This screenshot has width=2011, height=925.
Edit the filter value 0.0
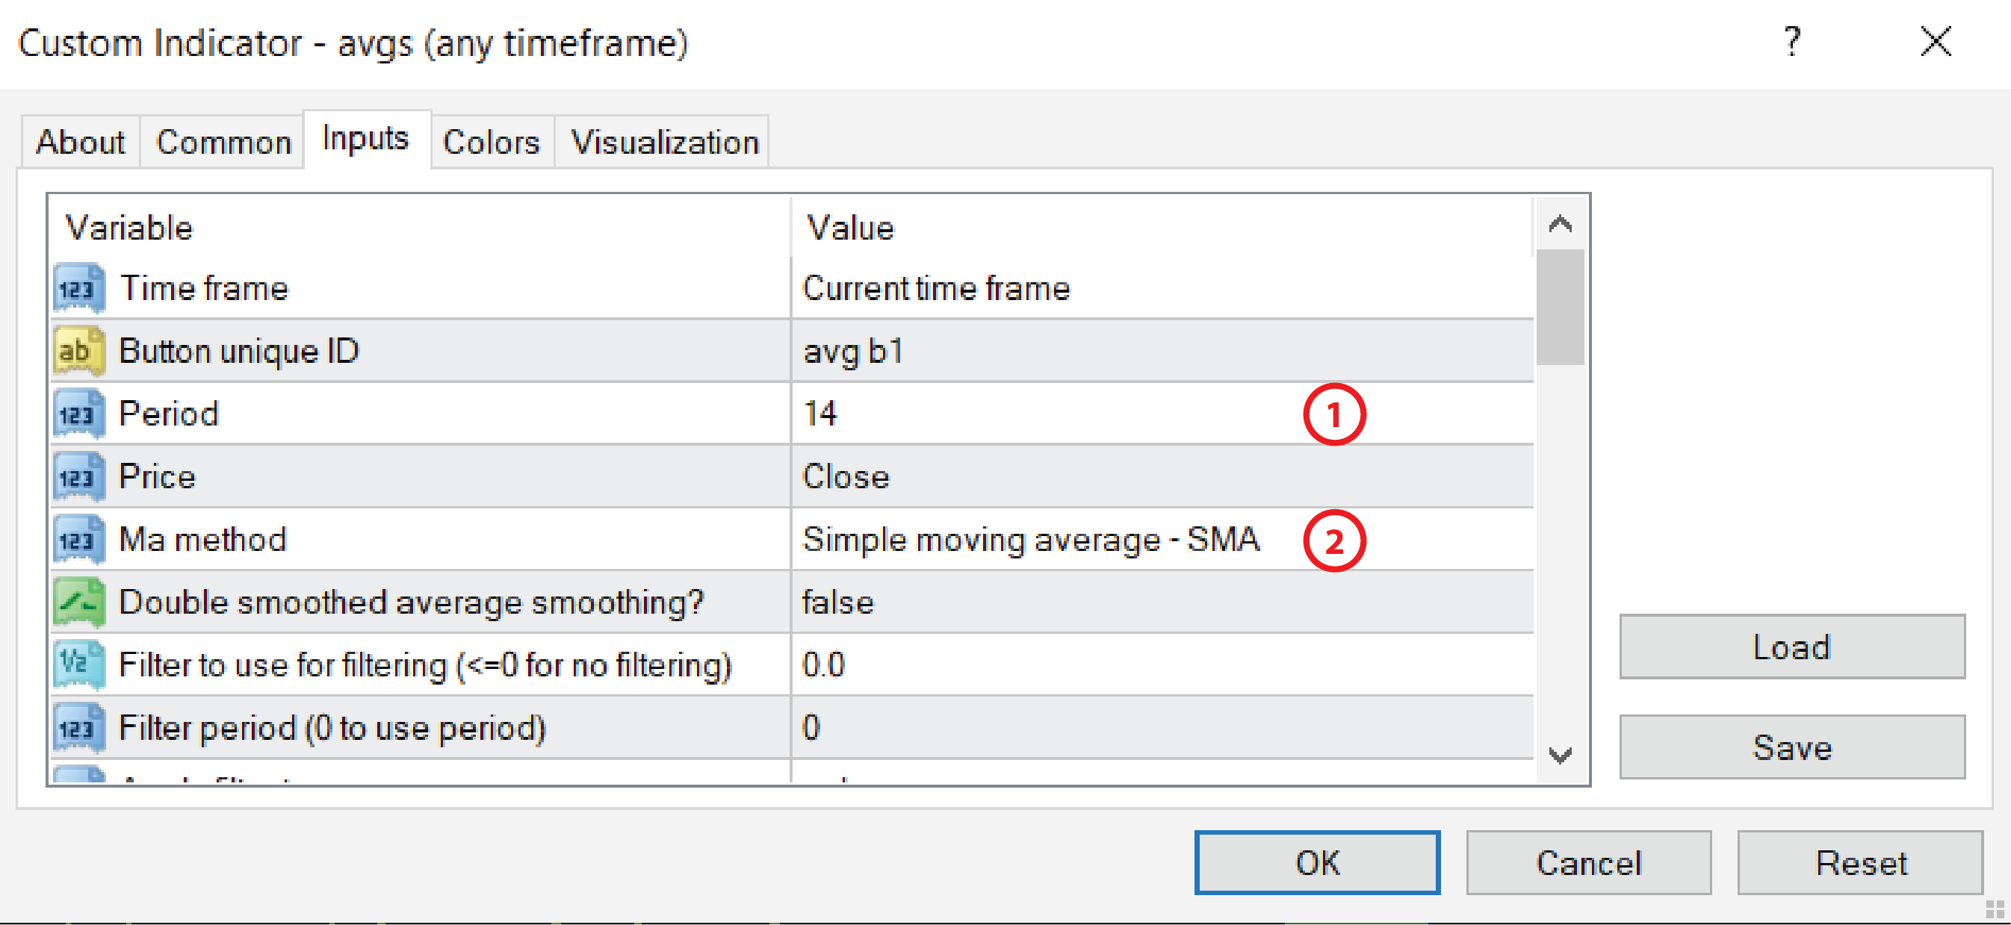pyautogui.click(x=1162, y=664)
